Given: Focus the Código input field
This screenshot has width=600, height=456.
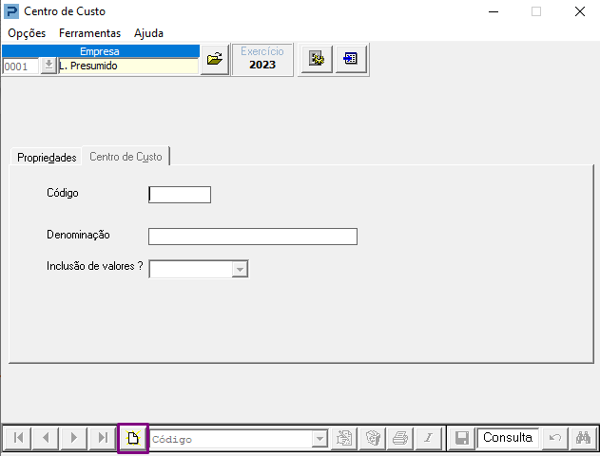Looking at the screenshot, I should (x=180, y=195).
